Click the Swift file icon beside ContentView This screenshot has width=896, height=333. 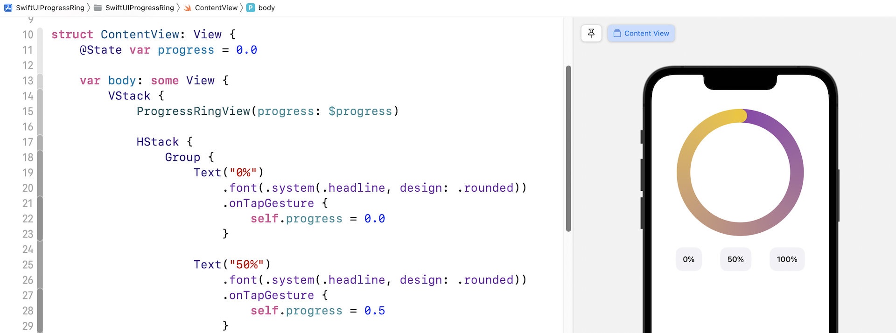click(x=188, y=8)
